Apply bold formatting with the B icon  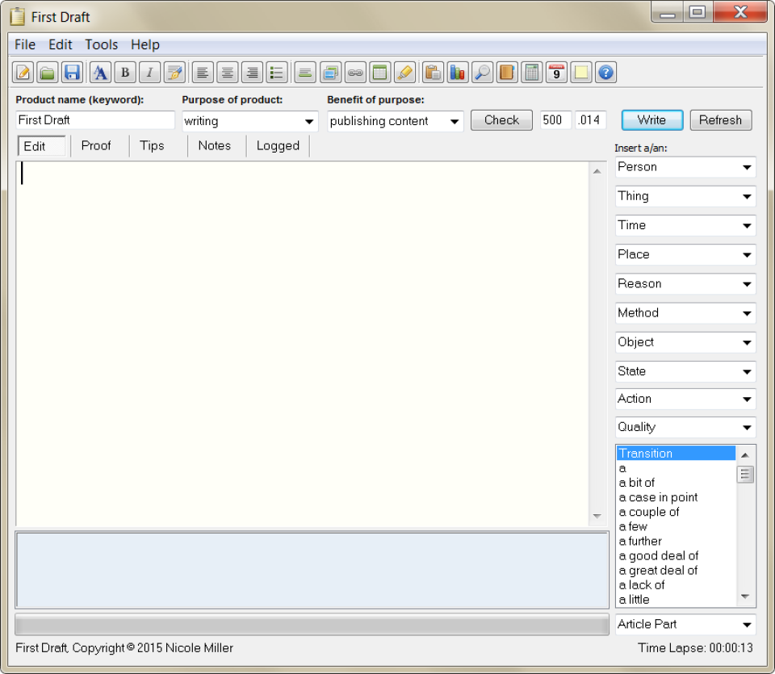click(x=125, y=73)
